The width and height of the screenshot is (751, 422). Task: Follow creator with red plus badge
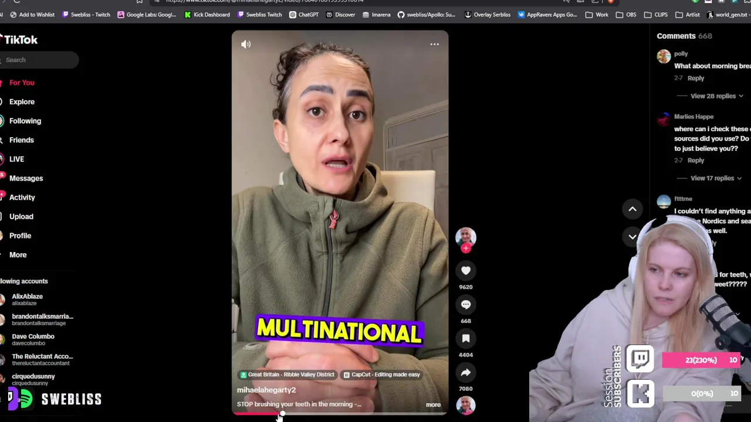point(466,249)
